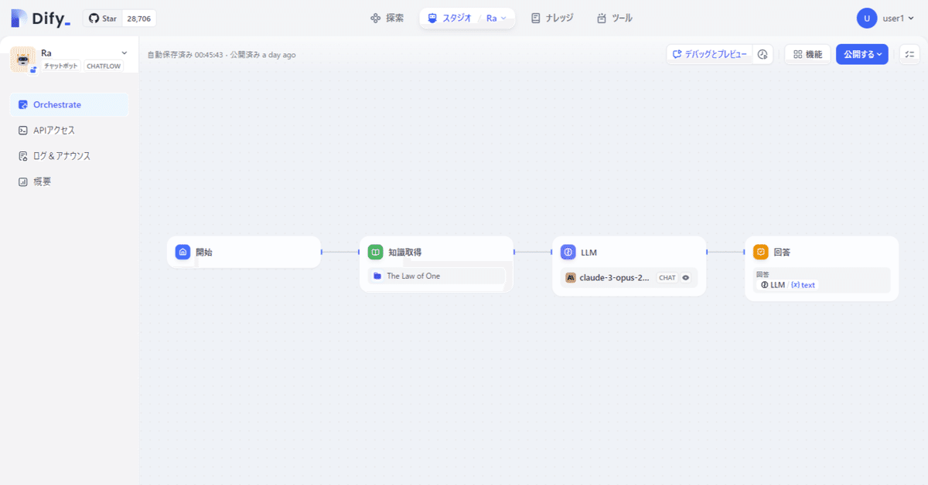Click the GitHub Star 28,706 counter

120,17
